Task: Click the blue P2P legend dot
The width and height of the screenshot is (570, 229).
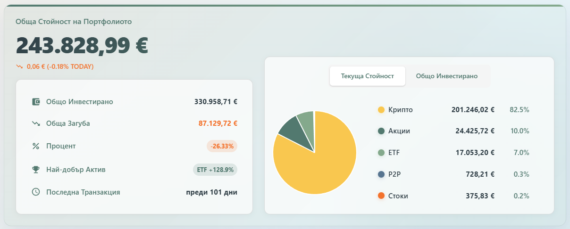Action: coord(381,174)
